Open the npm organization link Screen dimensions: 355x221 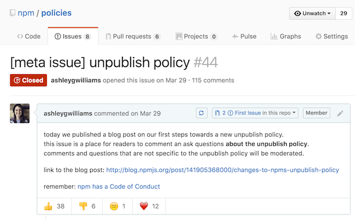click(x=26, y=13)
